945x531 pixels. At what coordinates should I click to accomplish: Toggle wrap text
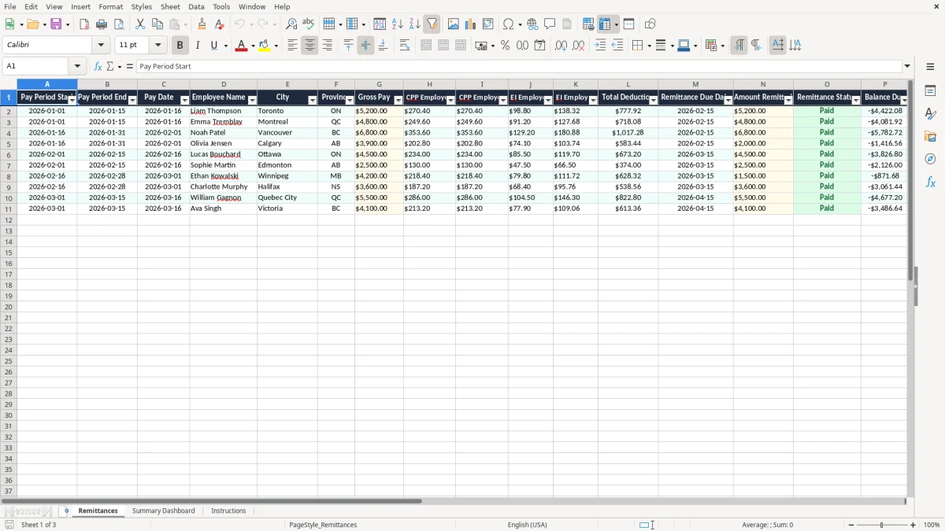405,46
